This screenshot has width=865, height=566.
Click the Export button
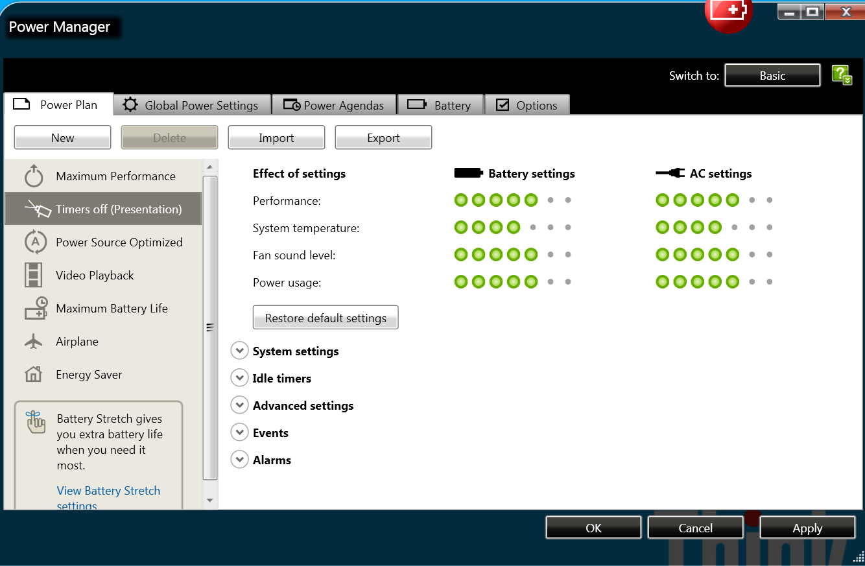click(383, 137)
